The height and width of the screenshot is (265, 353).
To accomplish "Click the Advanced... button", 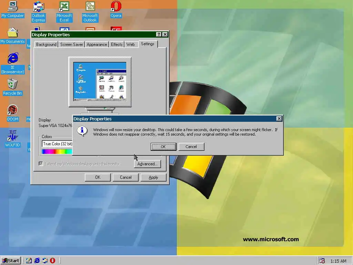I will pos(148,164).
